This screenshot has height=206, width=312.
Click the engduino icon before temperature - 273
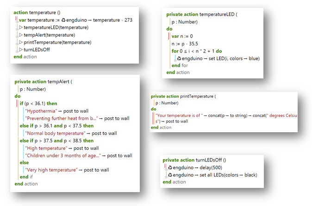click(x=64, y=20)
